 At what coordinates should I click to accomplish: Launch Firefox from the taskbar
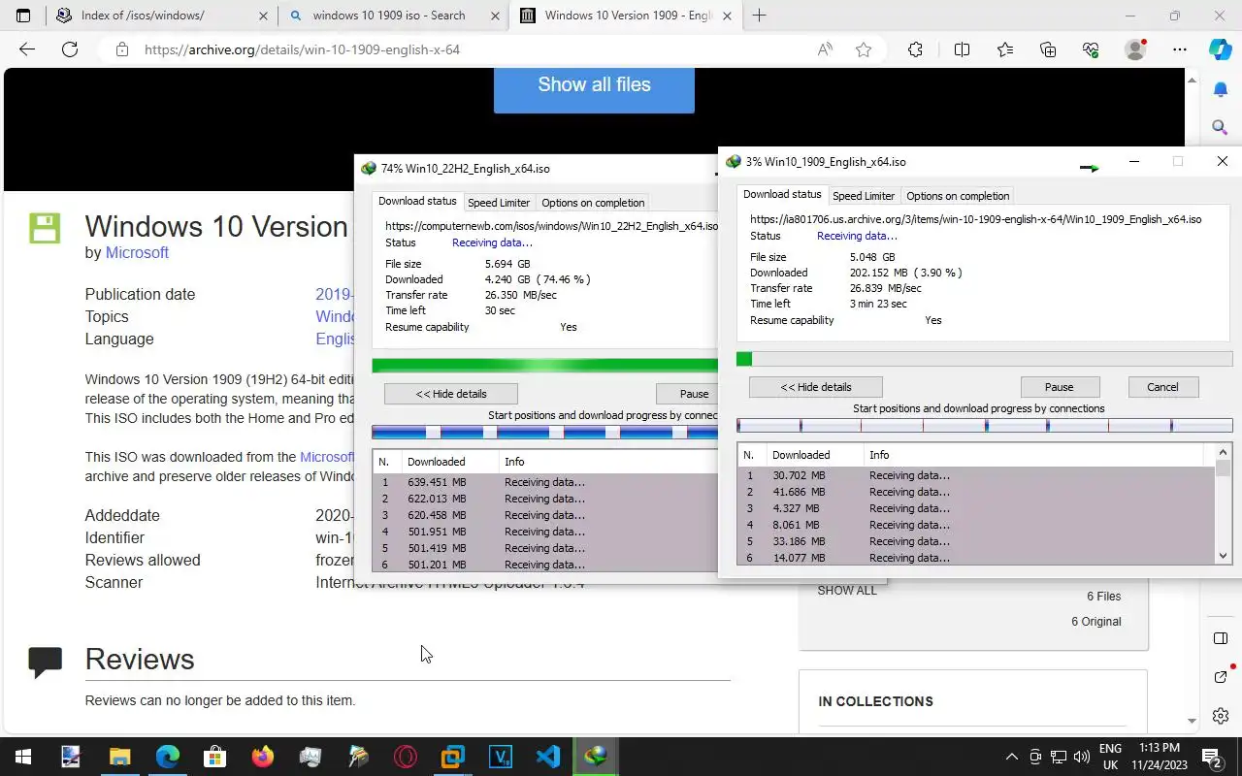[262, 757]
